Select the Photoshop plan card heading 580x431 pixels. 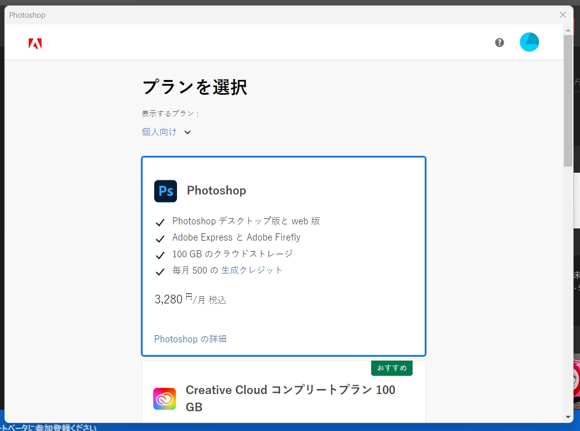tap(216, 190)
